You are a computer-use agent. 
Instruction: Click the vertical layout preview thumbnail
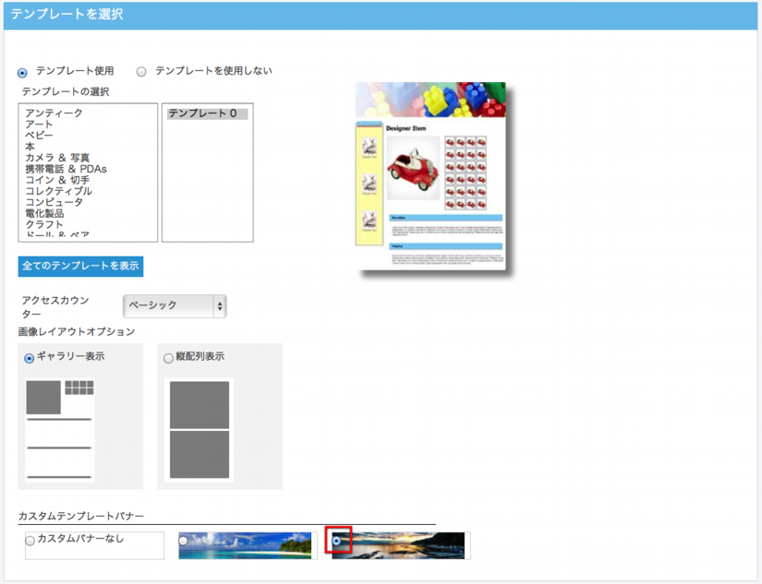coord(200,429)
